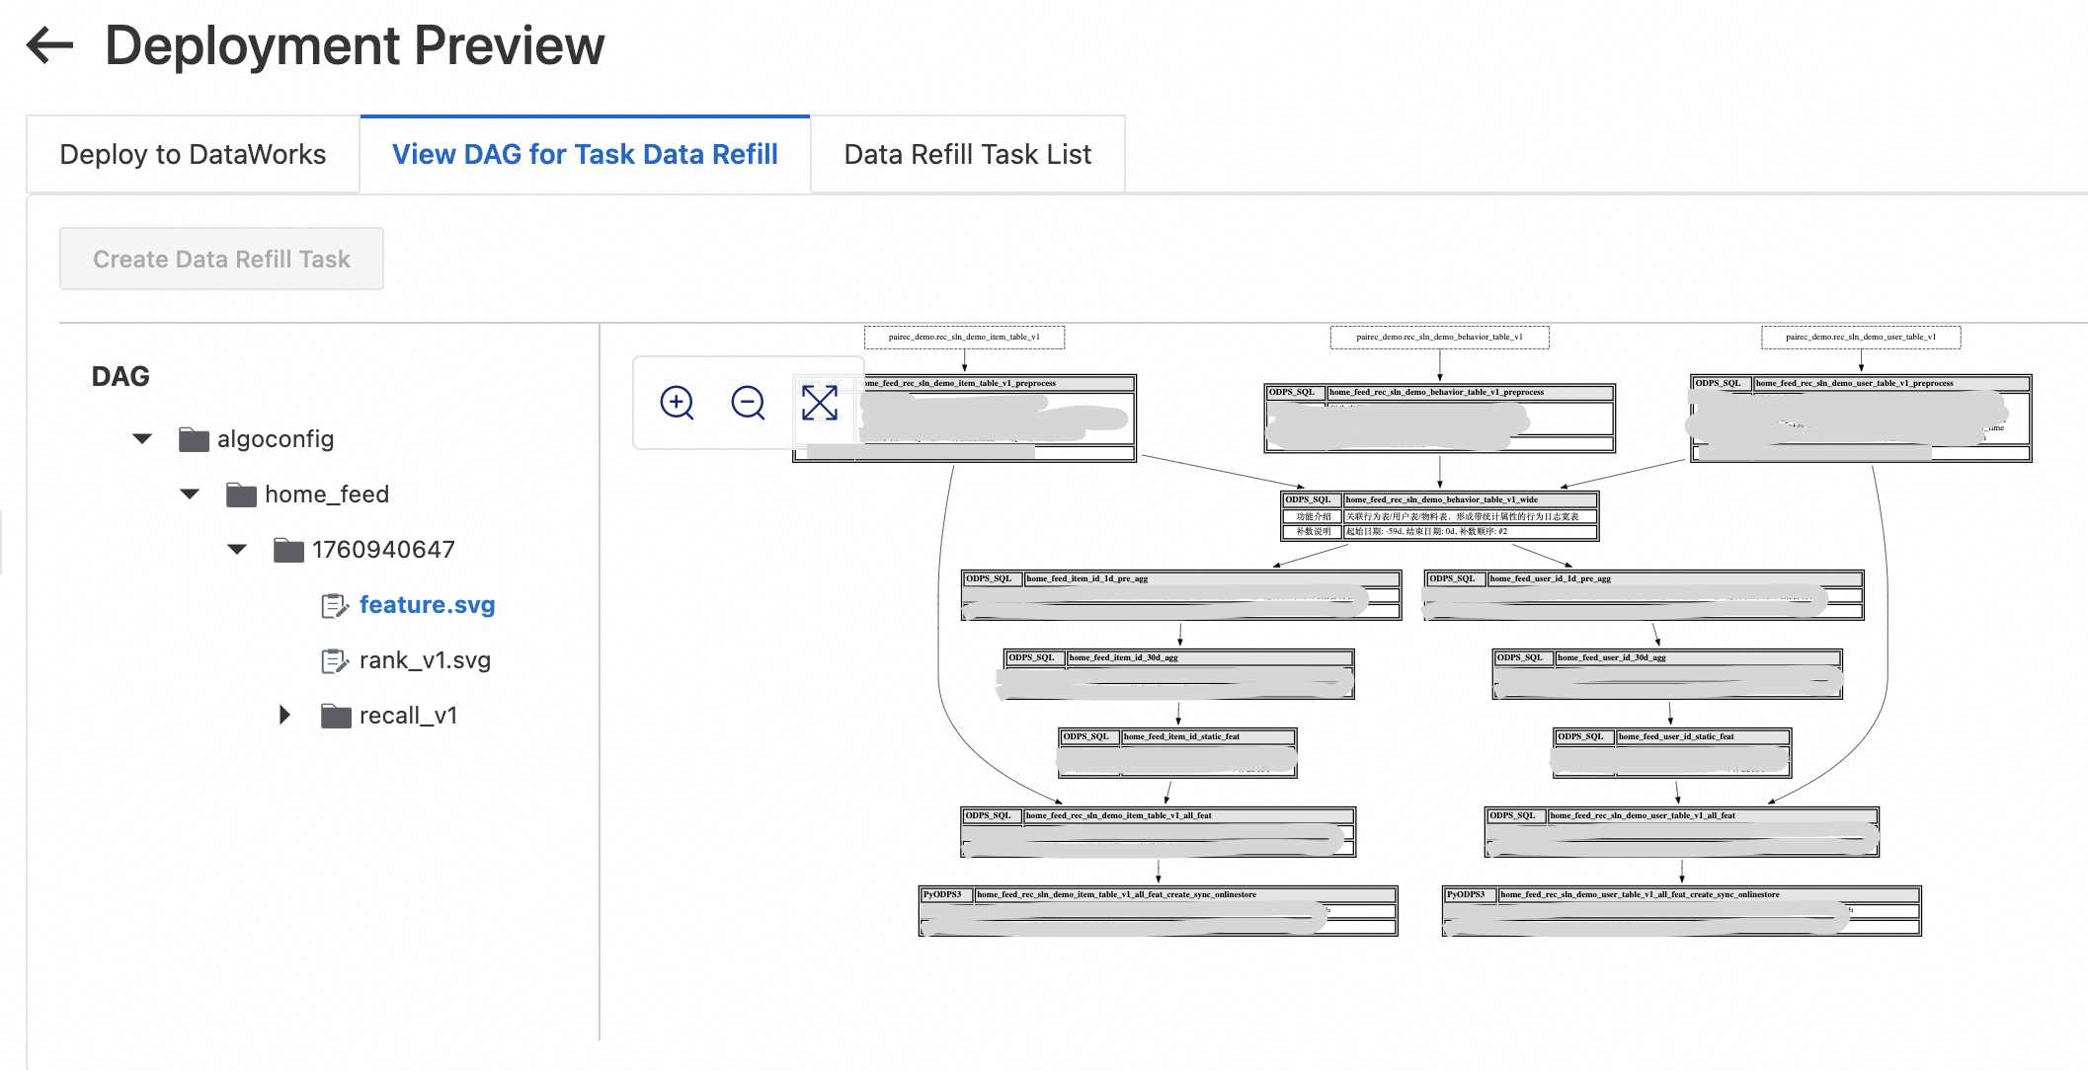This screenshot has width=2088, height=1070.
Task: Collapse the home_feed tree node
Action: point(191,495)
